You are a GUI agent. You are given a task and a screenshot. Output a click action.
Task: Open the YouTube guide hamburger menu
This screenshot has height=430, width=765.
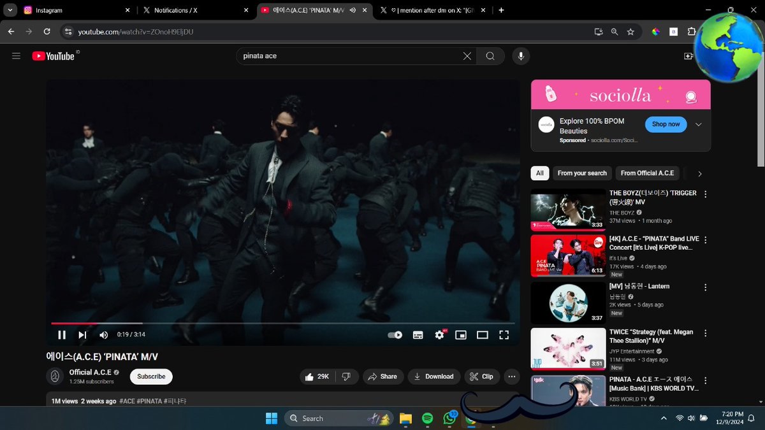click(16, 56)
